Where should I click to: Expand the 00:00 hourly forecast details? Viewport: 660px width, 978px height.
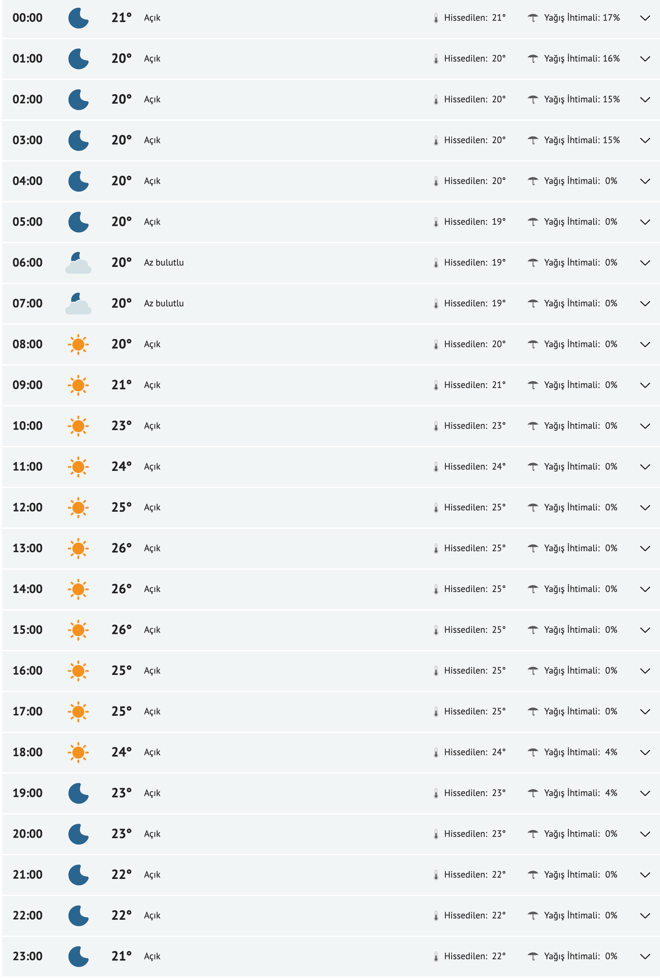645,18
